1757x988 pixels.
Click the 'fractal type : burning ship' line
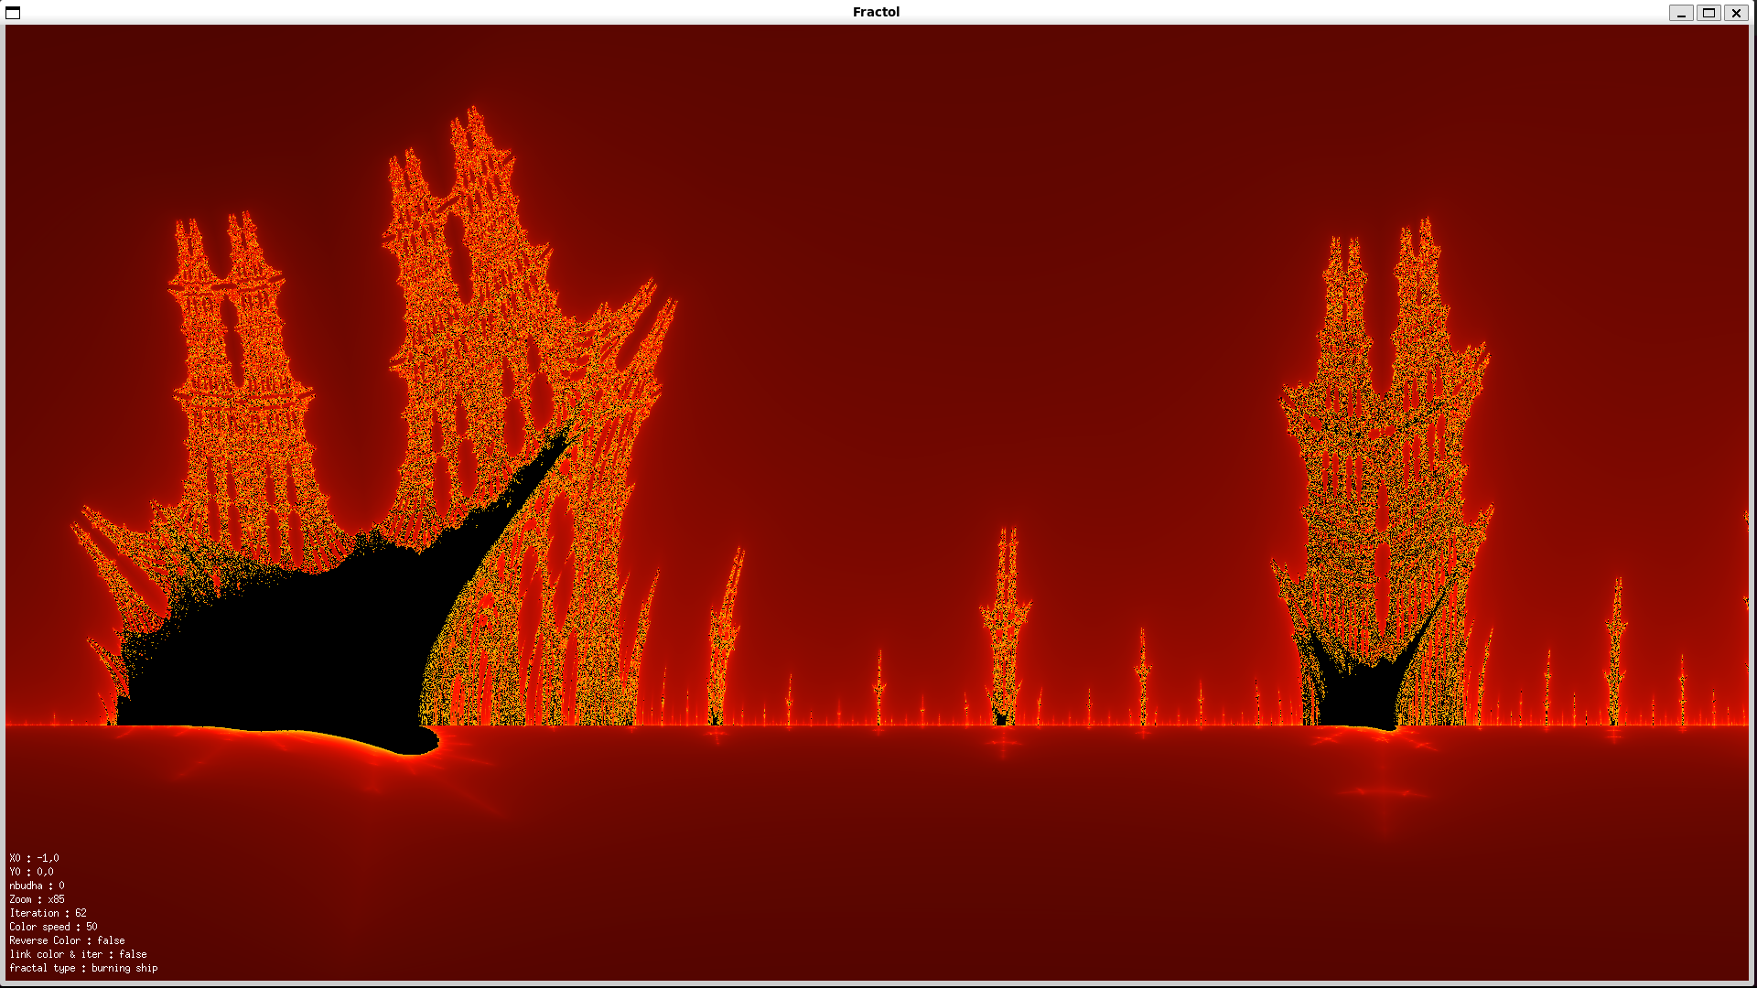point(83,968)
